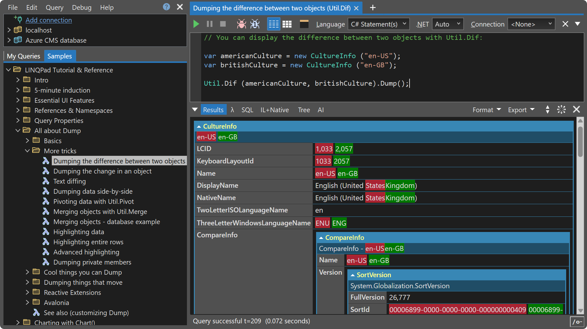
Task: Open 'See also (customizing Dump)' sample
Action: pos(86,313)
